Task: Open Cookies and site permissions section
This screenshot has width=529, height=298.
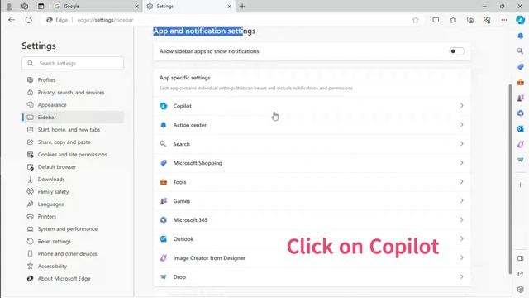Action: click(x=73, y=155)
